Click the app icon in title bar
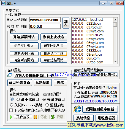The image size is (125, 129). point(4,3)
